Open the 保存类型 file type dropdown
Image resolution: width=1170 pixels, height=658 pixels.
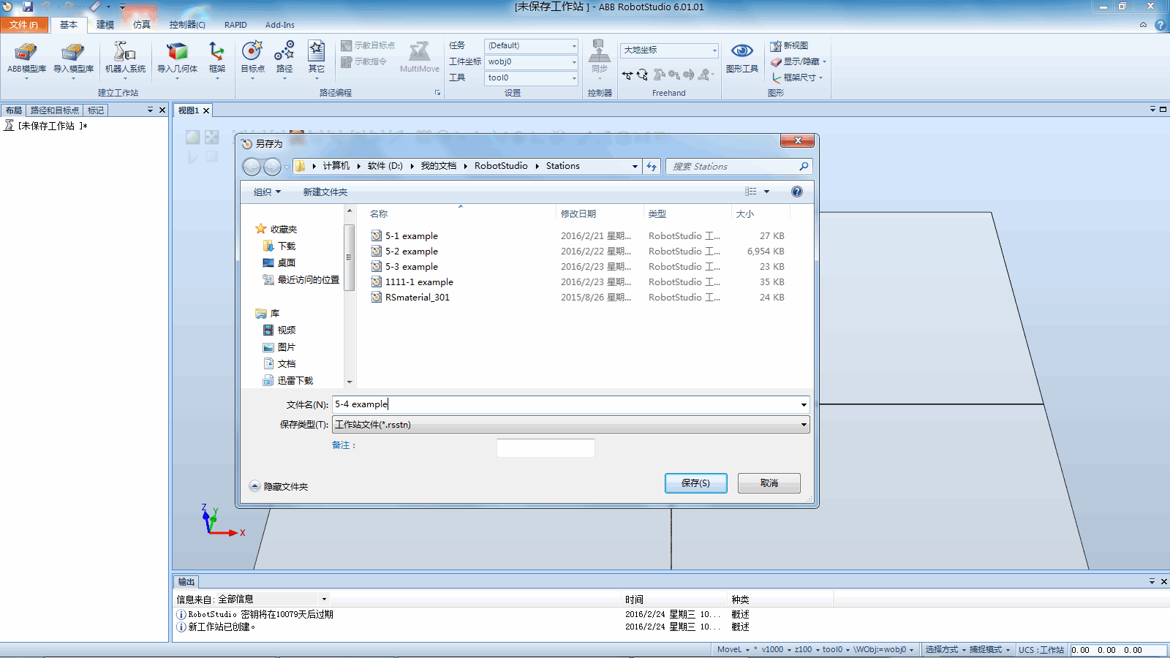804,425
